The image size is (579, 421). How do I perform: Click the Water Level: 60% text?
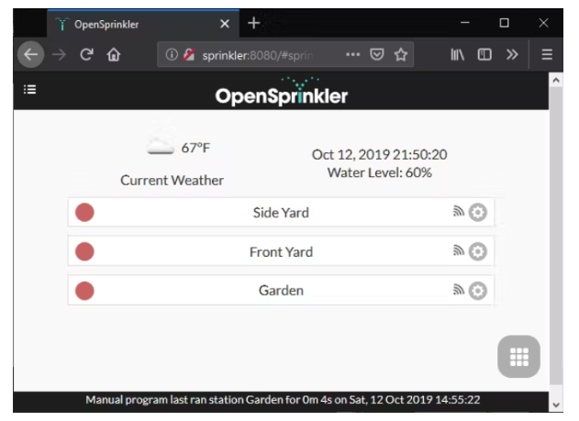coord(379,172)
